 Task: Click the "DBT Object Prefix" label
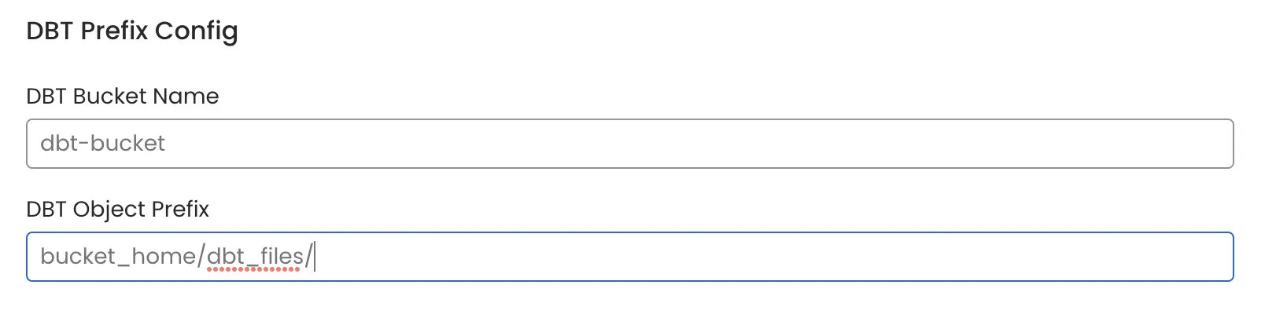pyautogui.click(x=118, y=210)
